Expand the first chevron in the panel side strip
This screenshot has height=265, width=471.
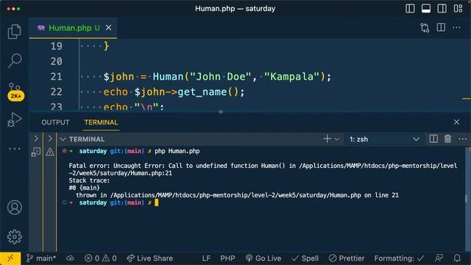pos(36,138)
